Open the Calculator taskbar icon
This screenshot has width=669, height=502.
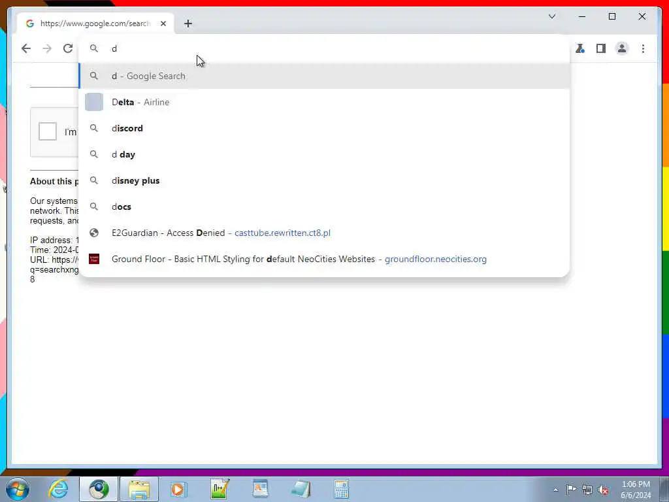tap(341, 489)
